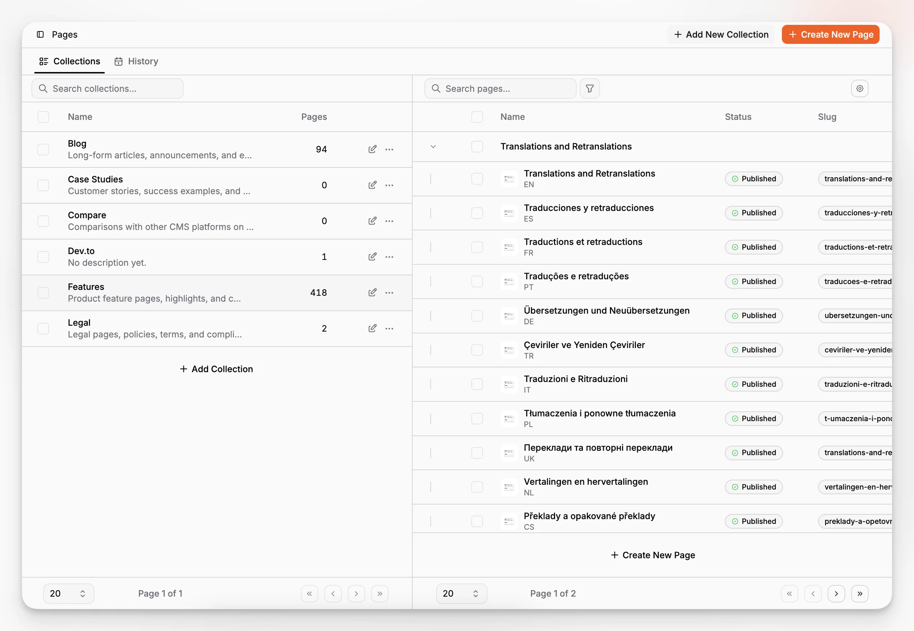Screen dimensions: 914x631
Task: Check the Traduções e retraduções checkbox
Action: coord(477,282)
